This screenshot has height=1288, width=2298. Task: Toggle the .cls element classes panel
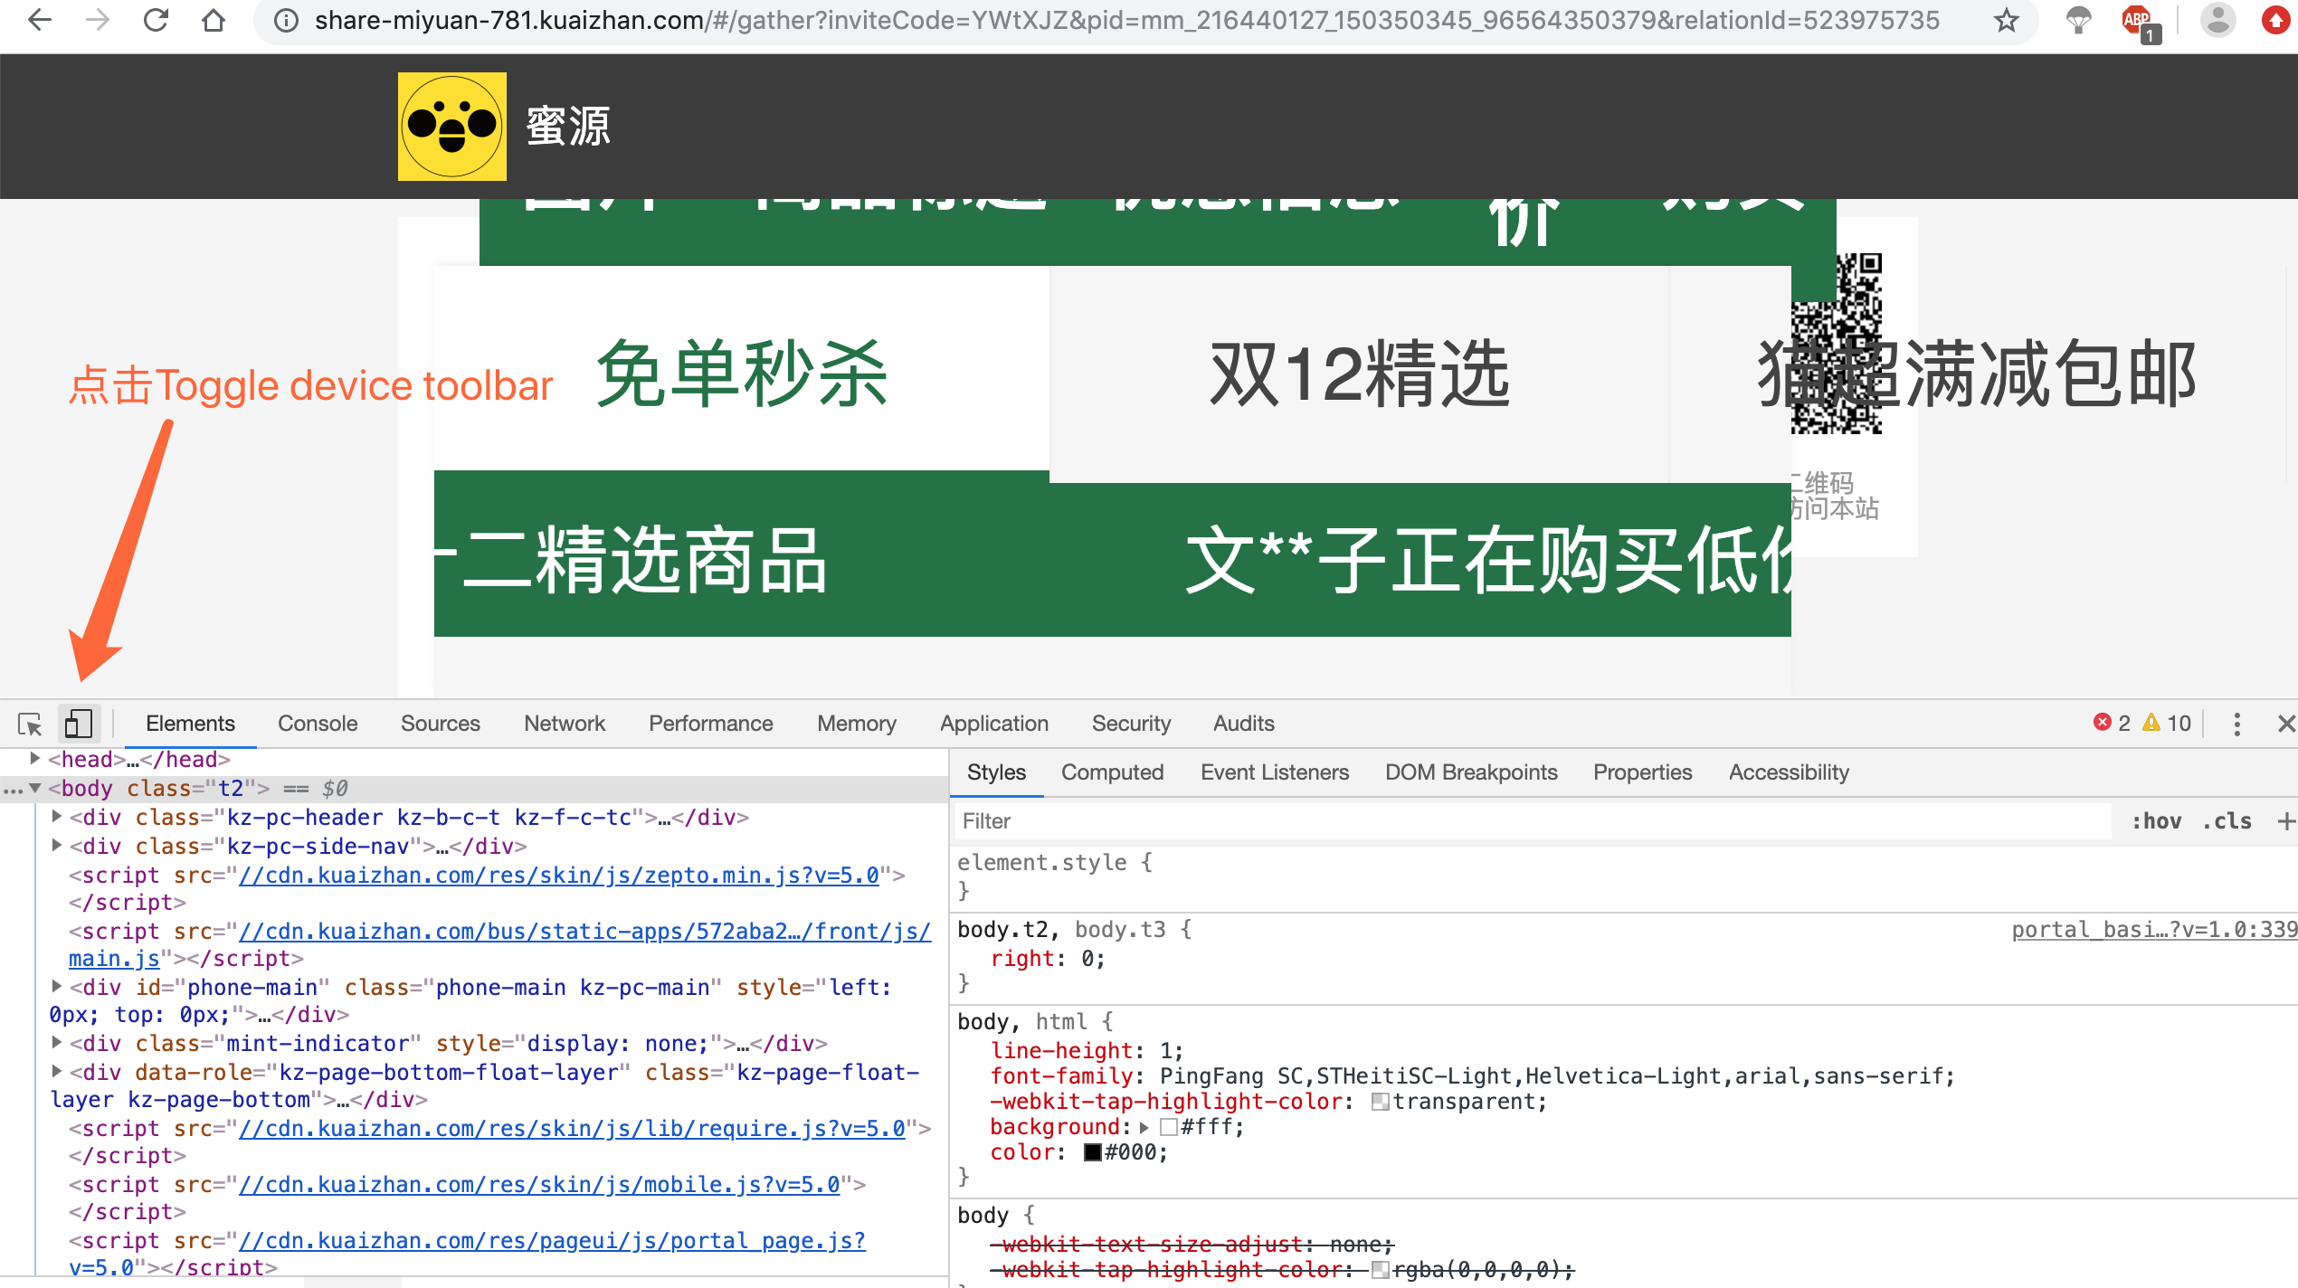click(2227, 821)
